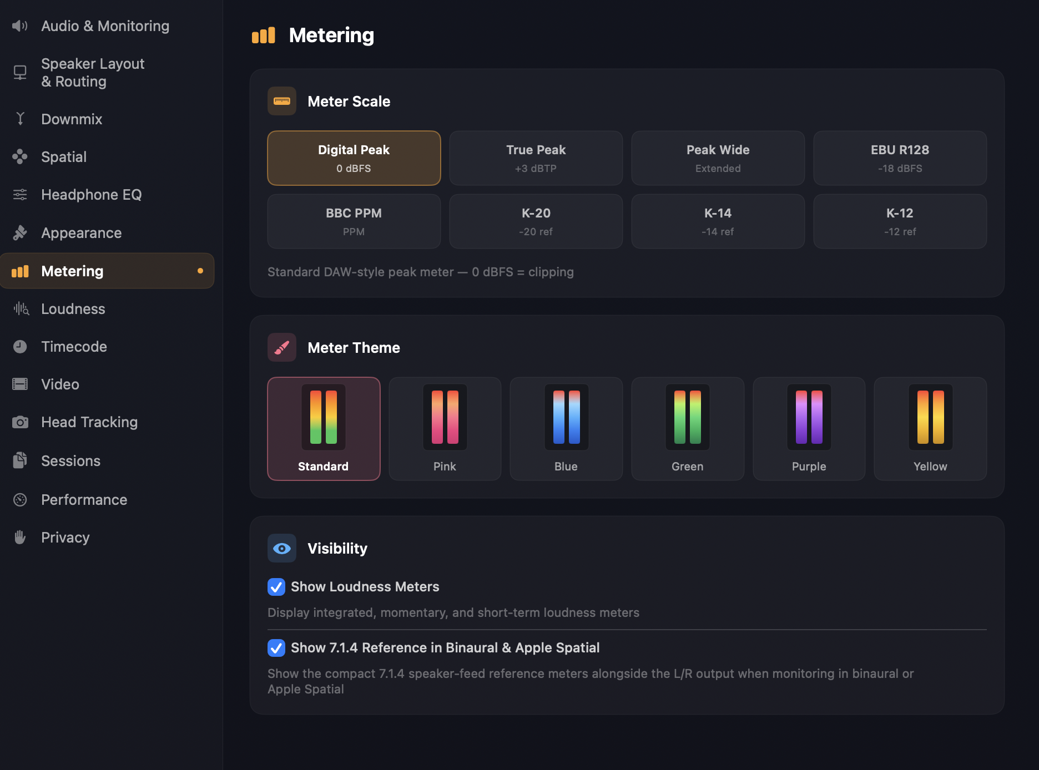Open Head Tracking settings

(107, 422)
